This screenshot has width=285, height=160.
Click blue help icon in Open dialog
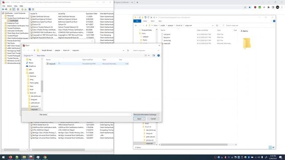[x=159, y=56]
